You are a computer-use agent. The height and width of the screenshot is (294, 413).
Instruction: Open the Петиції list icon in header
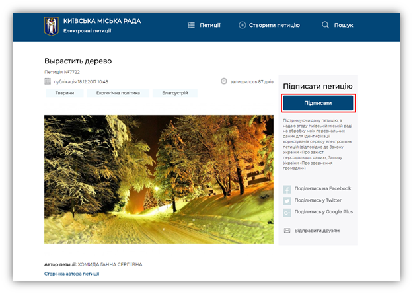[x=191, y=25]
